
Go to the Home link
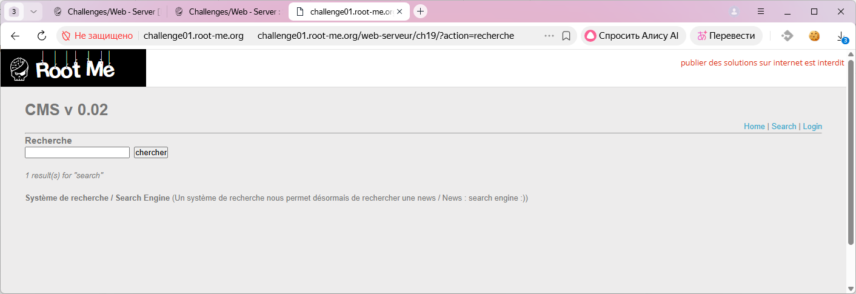pyautogui.click(x=754, y=126)
